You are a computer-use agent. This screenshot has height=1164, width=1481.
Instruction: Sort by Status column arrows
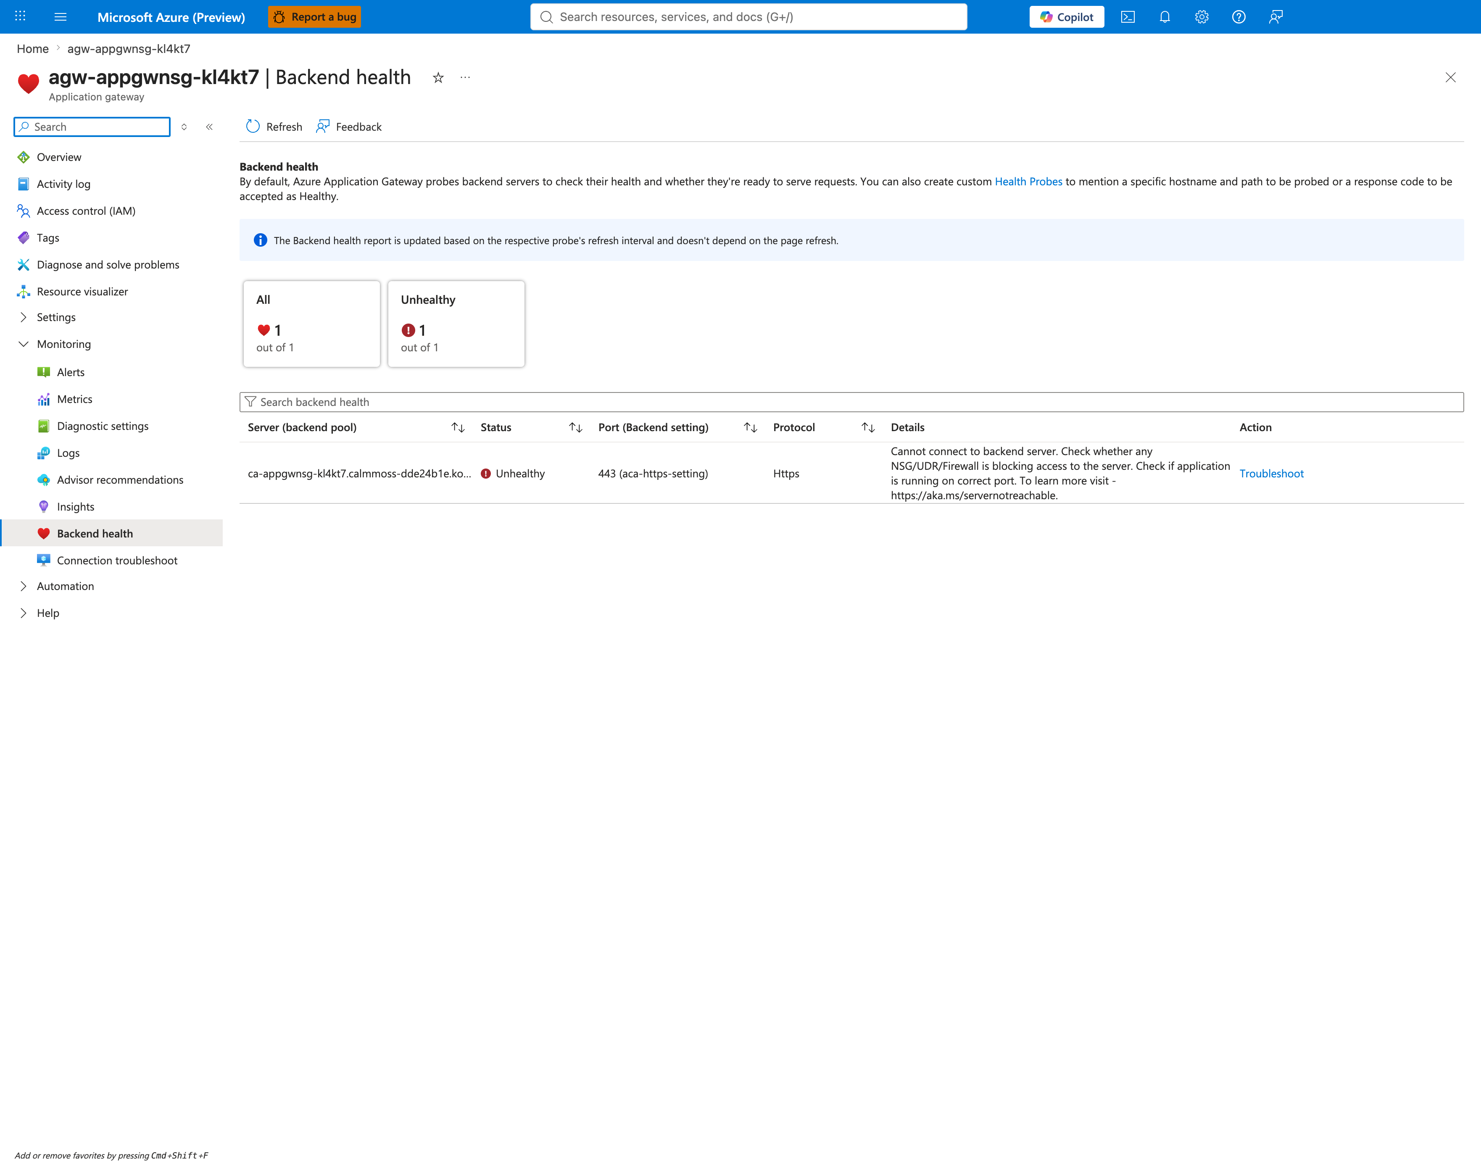[576, 427]
